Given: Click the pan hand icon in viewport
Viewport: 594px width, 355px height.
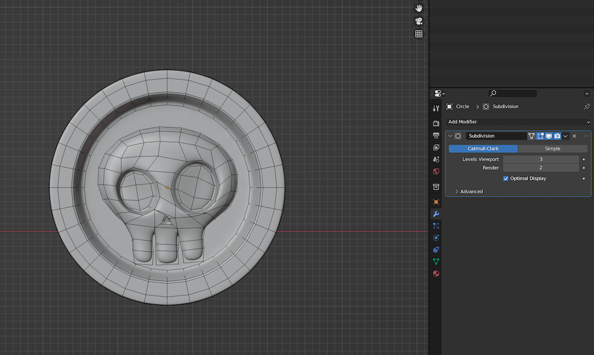Looking at the screenshot, I should [419, 8].
